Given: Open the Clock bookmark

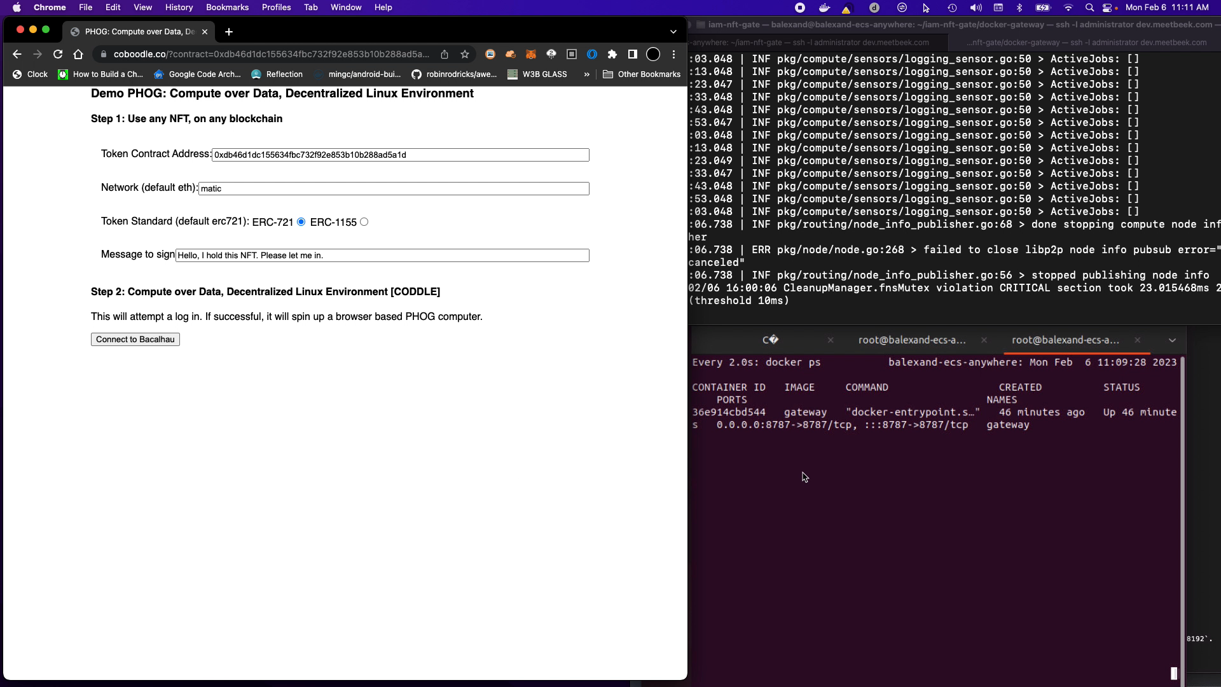Looking at the screenshot, I should [x=31, y=74].
